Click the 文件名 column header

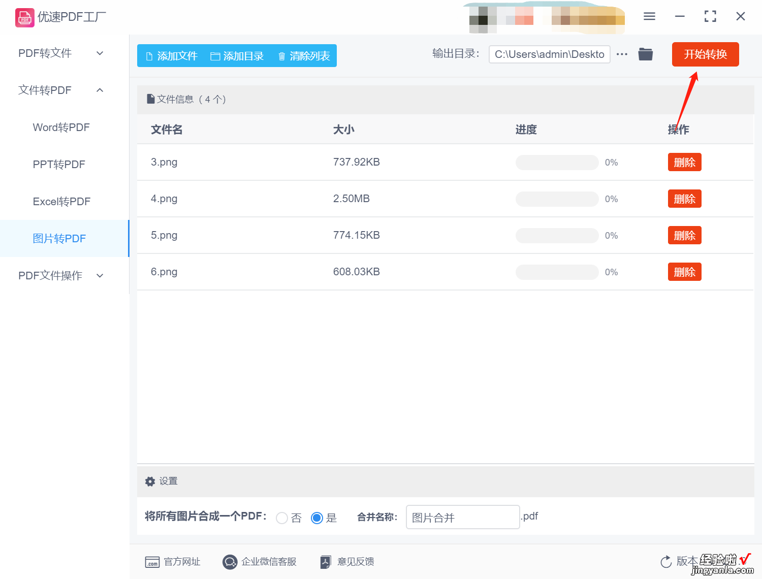(x=167, y=130)
